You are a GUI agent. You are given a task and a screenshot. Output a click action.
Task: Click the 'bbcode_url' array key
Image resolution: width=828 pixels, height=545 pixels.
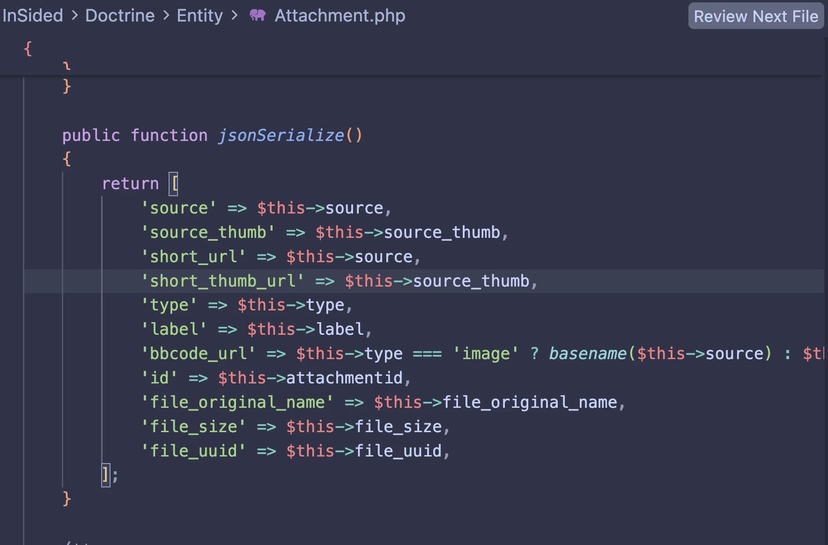tap(198, 354)
